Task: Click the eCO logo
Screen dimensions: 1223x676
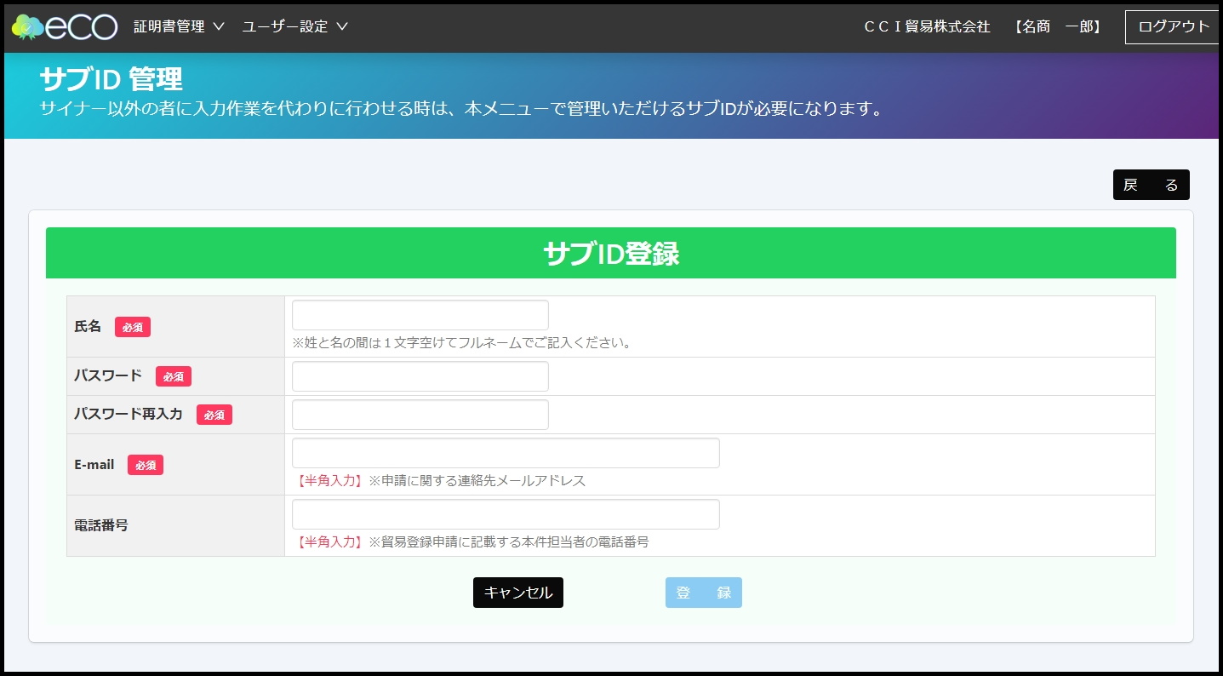Action: 65,26
